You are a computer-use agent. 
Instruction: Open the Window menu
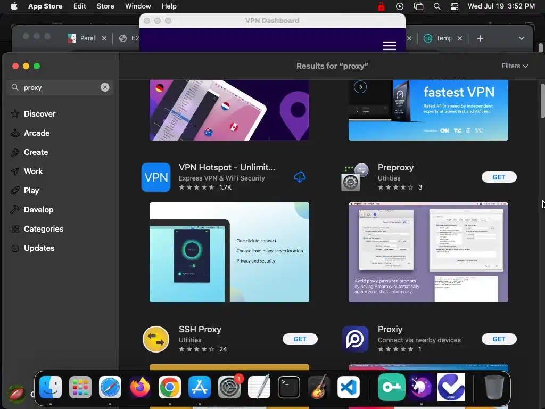[x=138, y=6]
